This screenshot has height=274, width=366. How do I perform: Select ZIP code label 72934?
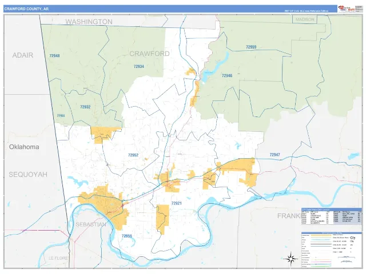(x=138, y=66)
